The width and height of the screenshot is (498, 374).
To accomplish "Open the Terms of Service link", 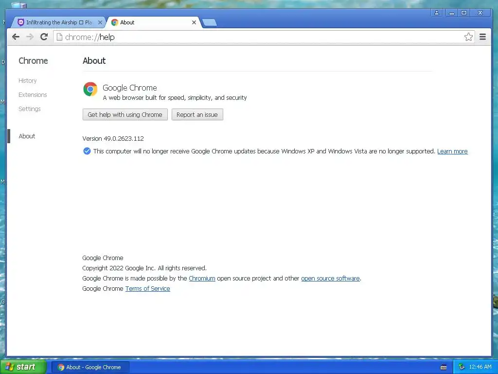I will 148,288.
